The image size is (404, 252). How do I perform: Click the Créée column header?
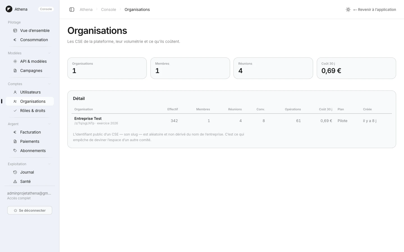tap(367, 109)
